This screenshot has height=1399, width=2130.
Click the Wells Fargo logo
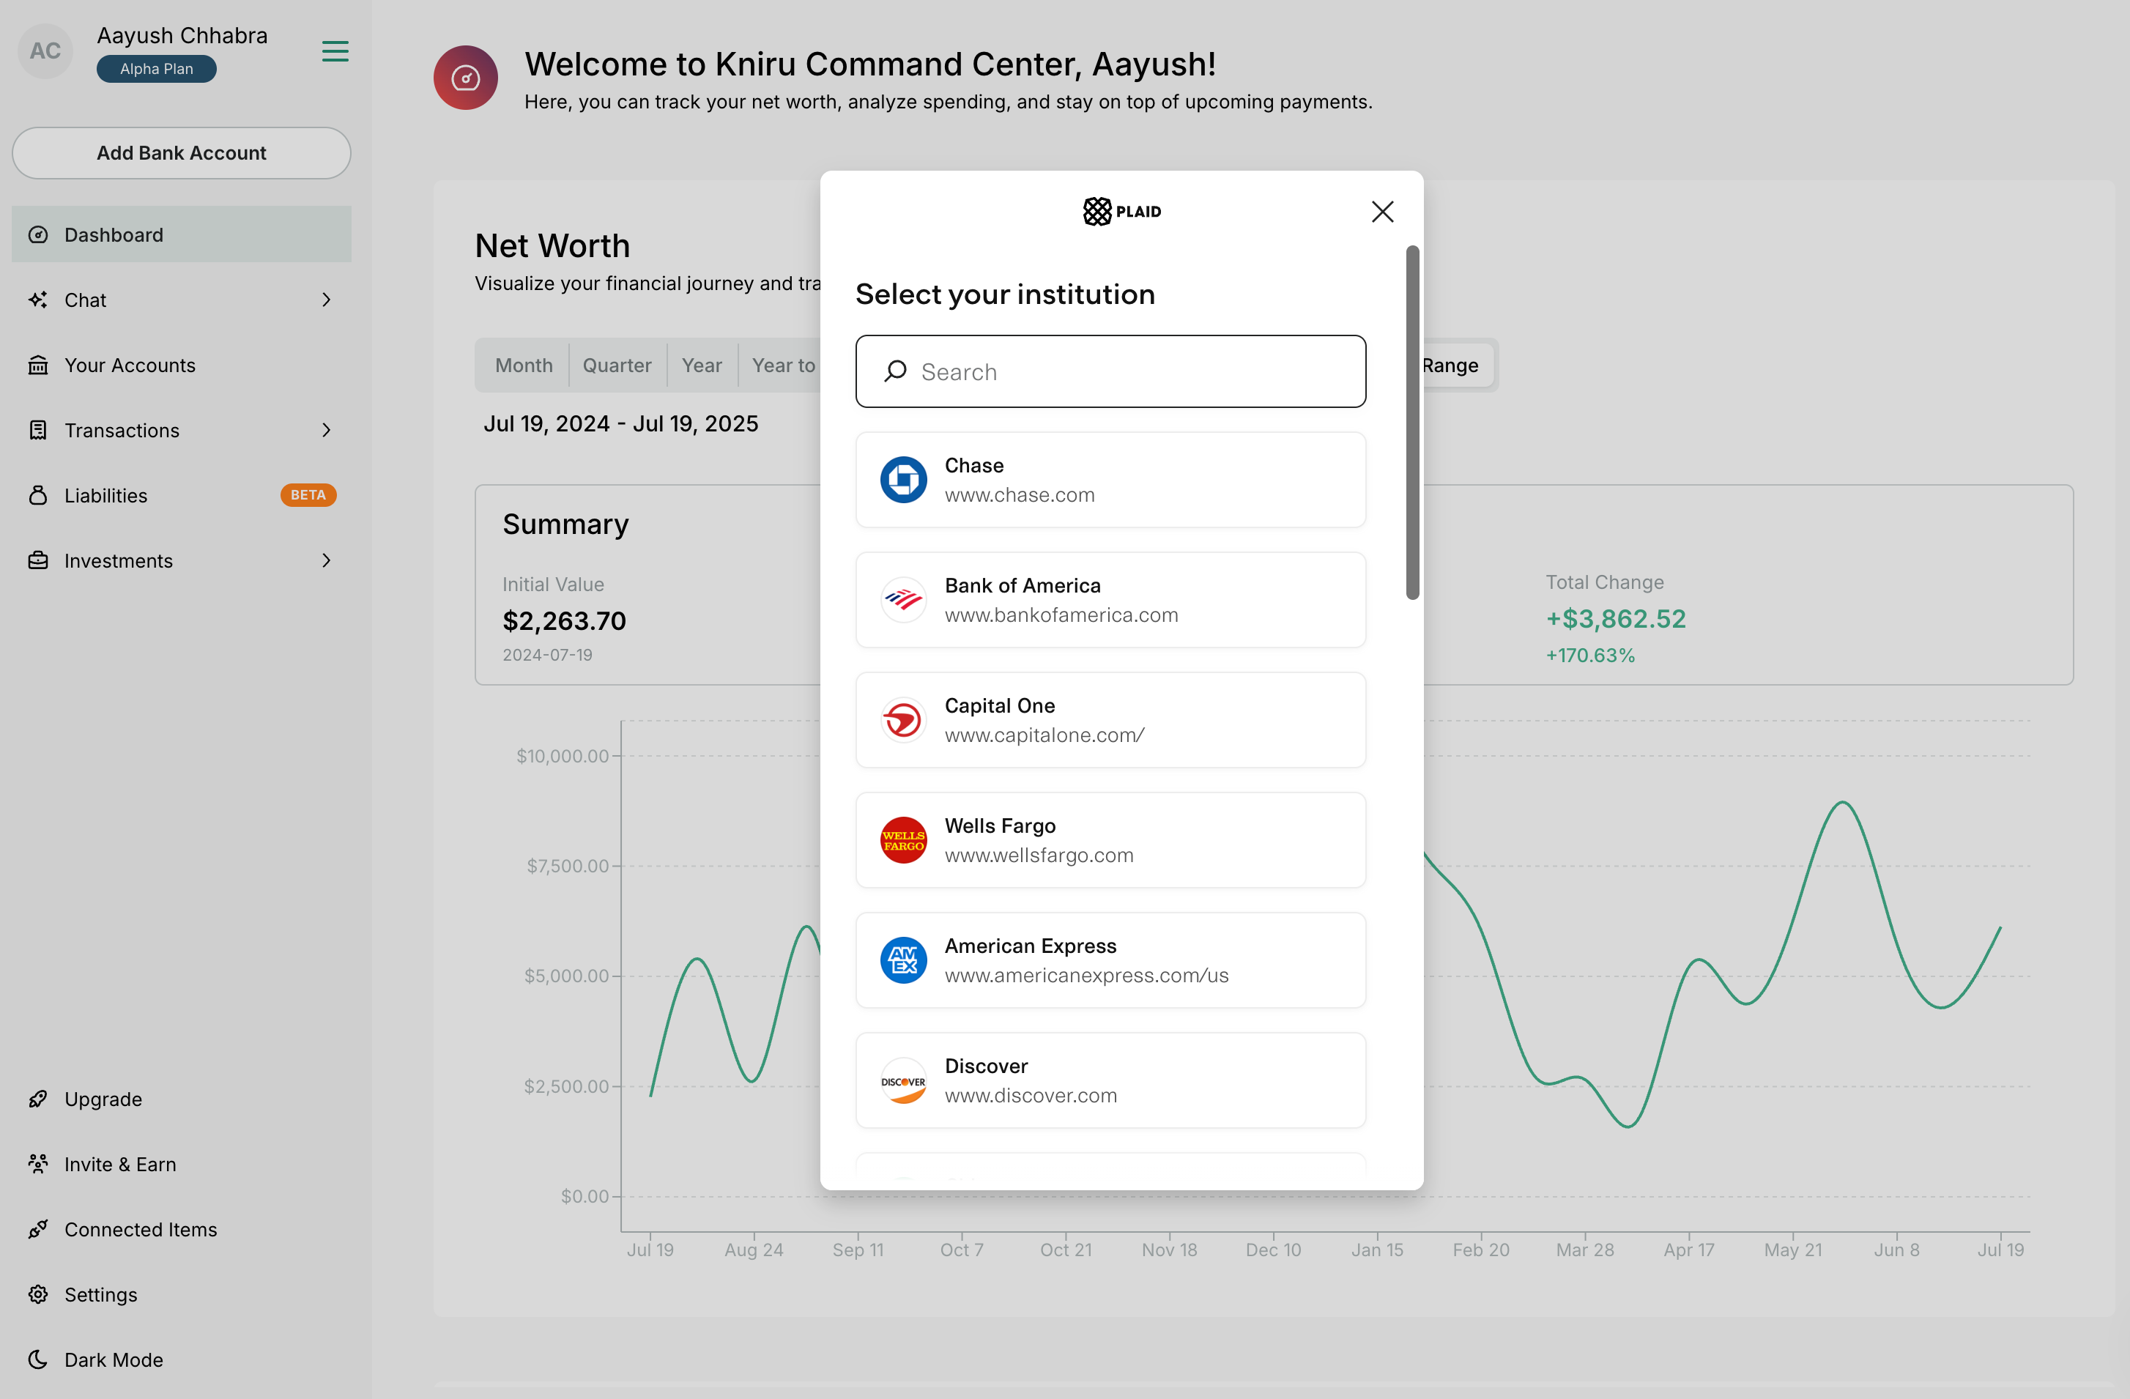[x=903, y=839]
